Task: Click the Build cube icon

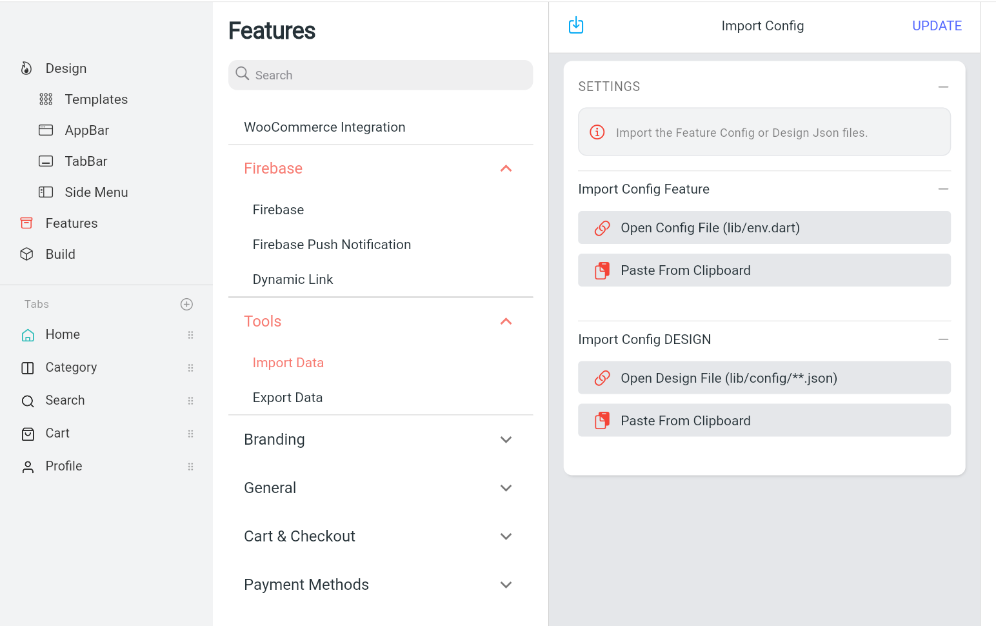Action: coord(26,254)
